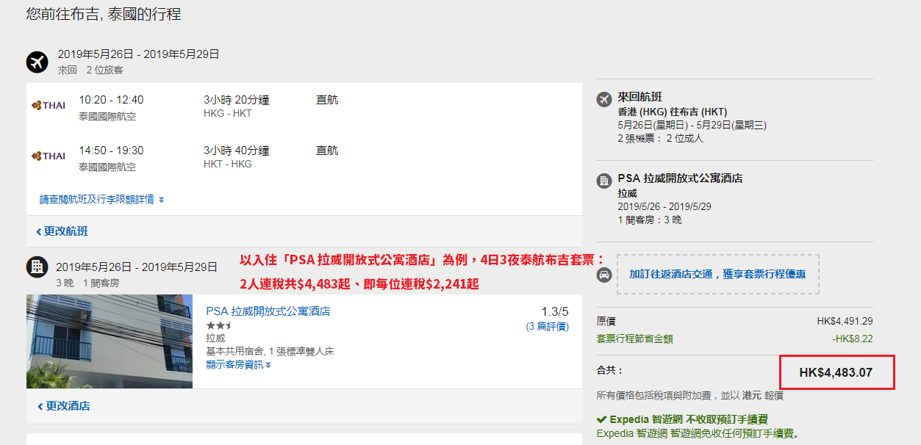Click the hotel icon next to PSA summary heading

pyautogui.click(x=604, y=180)
